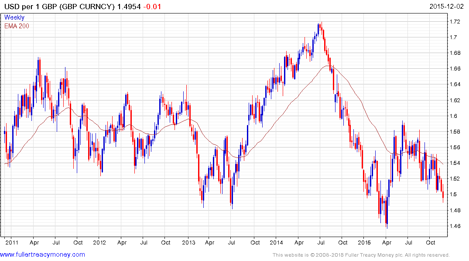This screenshot has width=469, height=261.
Task: Select the 1.52 price axis label
Action: [455, 179]
